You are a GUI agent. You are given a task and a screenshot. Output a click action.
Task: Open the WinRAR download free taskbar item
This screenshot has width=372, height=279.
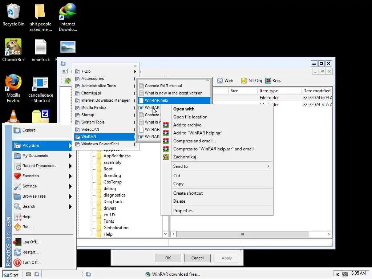click(x=173, y=274)
